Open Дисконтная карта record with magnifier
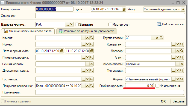188x106 pixels. point(92,71)
